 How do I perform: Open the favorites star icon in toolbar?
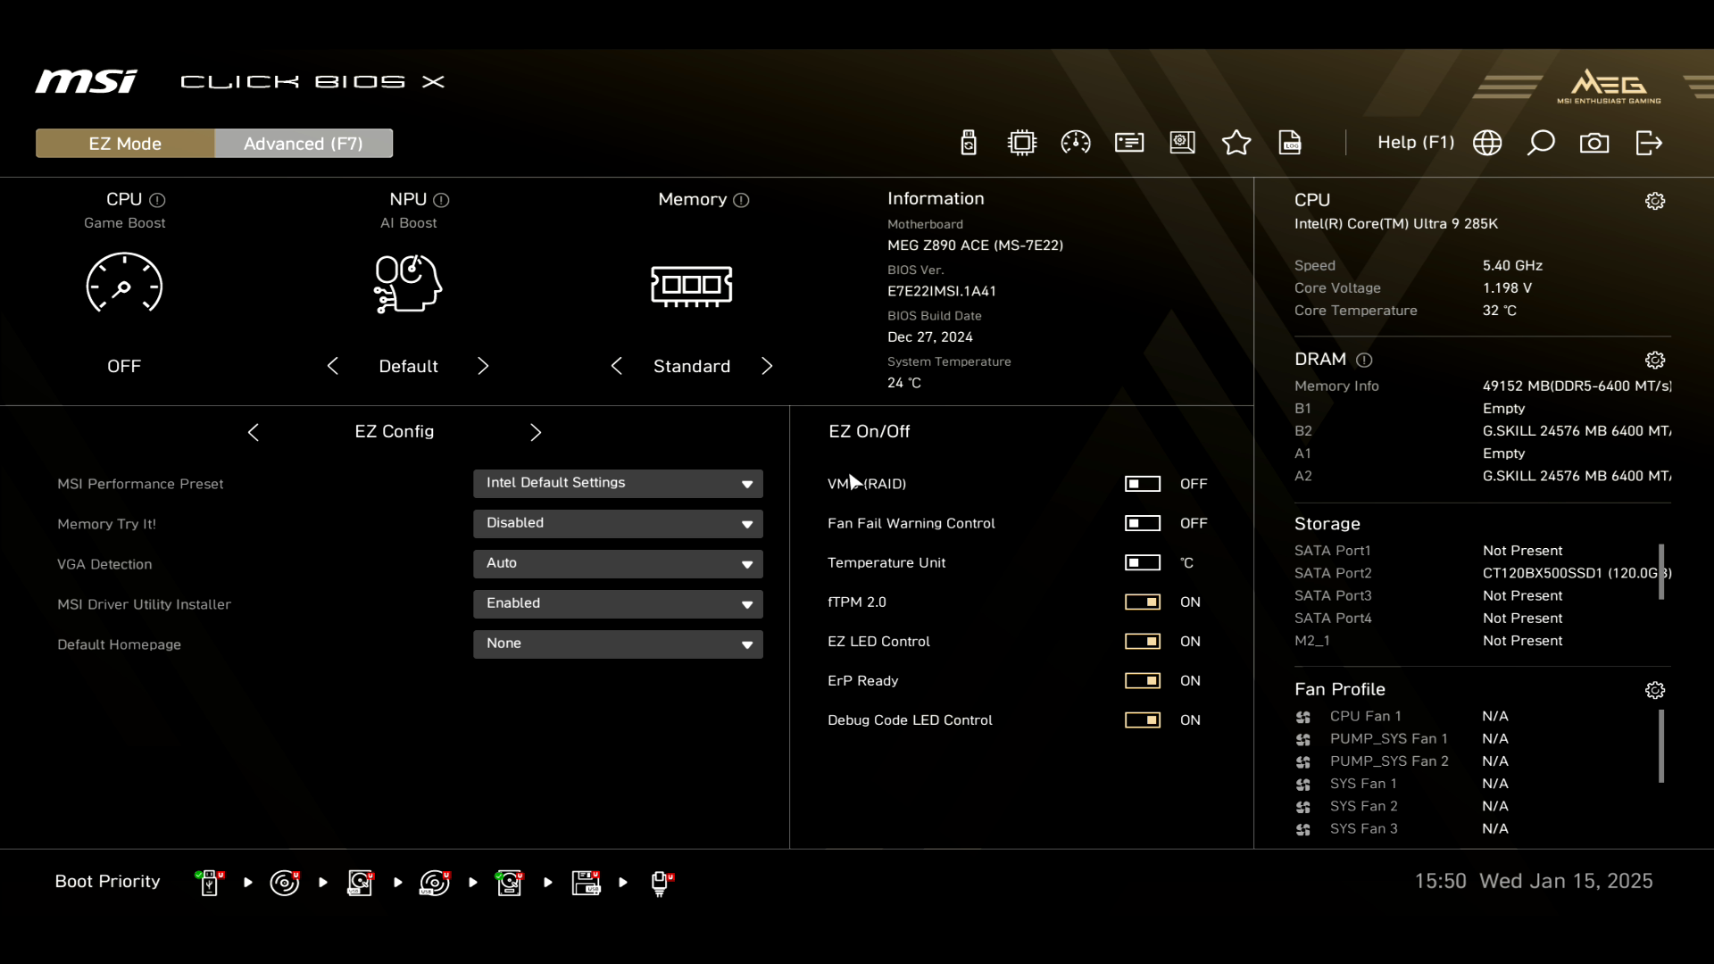click(1236, 143)
